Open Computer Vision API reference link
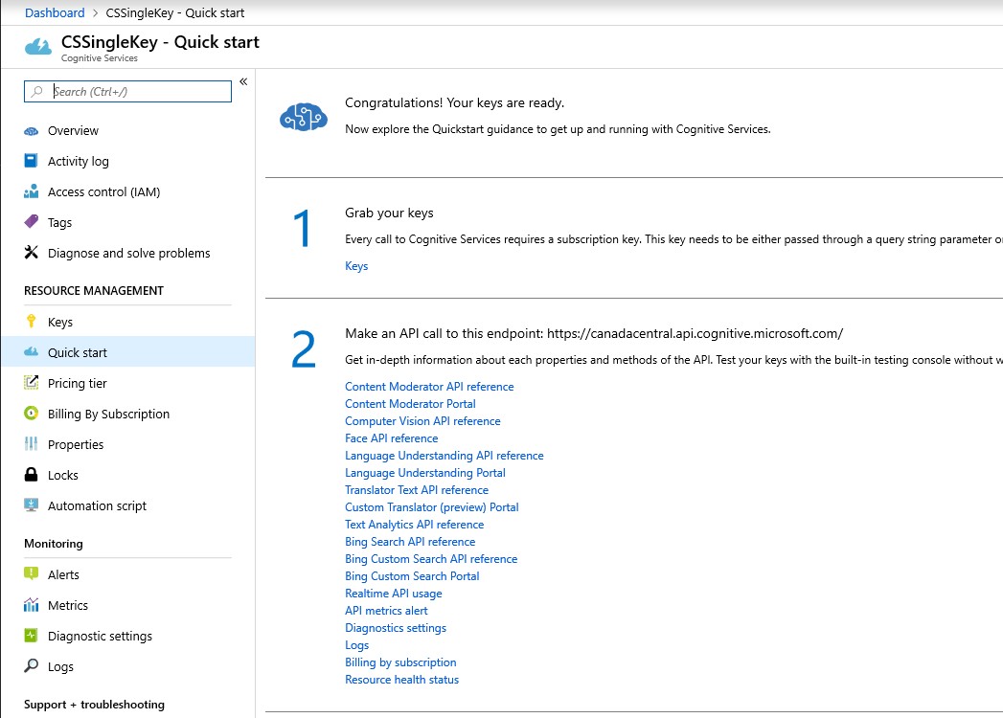The width and height of the screenshot is (1003, 718). (422, 421)
